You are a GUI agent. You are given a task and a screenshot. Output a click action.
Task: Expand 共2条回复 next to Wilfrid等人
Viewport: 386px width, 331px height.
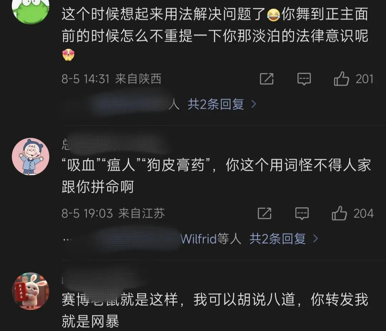277,239
